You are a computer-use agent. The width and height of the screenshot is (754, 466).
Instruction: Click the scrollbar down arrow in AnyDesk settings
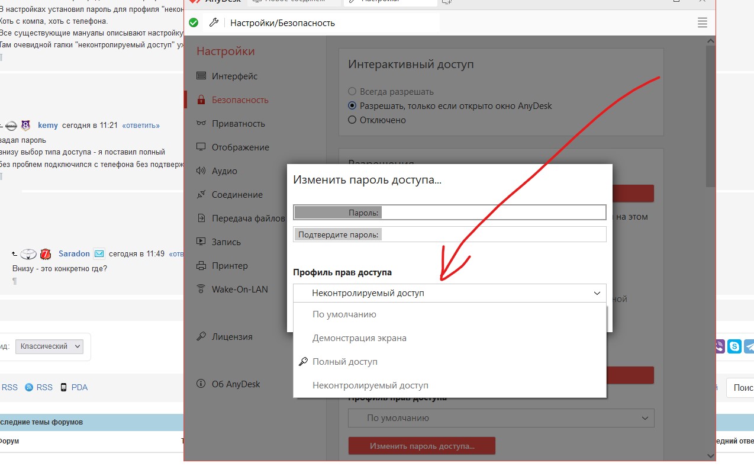point(710,455)
